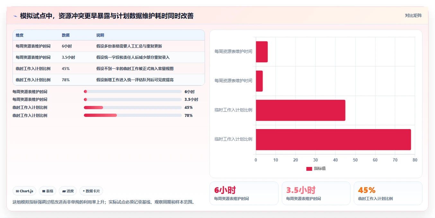The width and height of the screenshot is (435, 218).
Task: Click the 78% value right of progress bar
Action: click(189, 116)
